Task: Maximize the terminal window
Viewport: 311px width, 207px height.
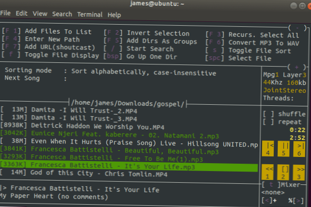Action: point(302,6)
